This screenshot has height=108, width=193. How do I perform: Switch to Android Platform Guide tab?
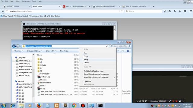coord(106,7)
